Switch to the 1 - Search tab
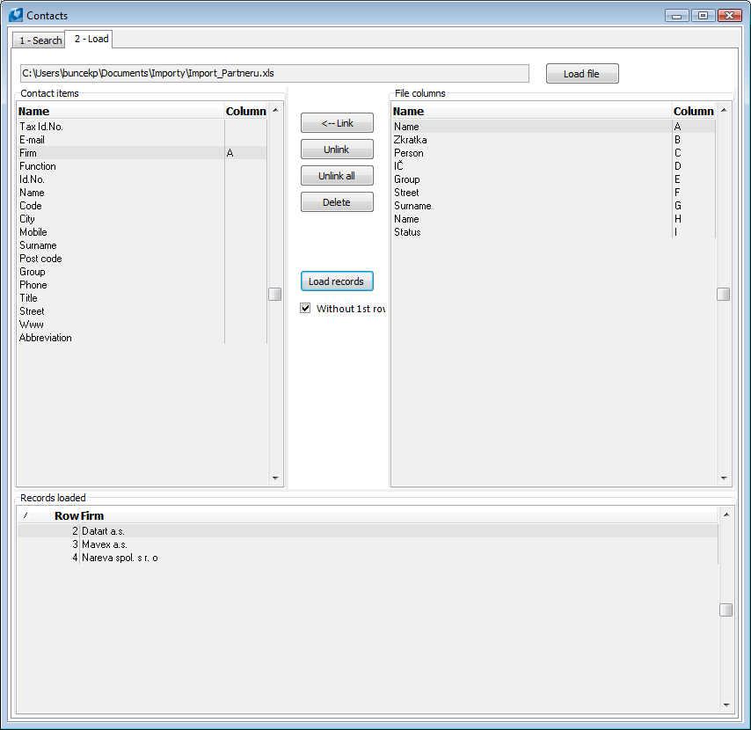The width and height of the screenshot is (751, 730). click(x=40, y=40)
